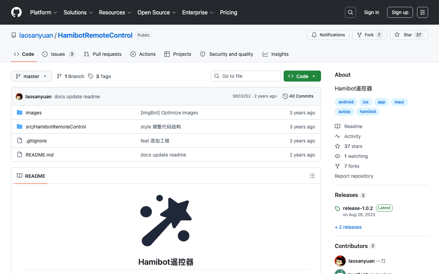Click the Sign up button

pyautogui.click(x=400, y=12)
